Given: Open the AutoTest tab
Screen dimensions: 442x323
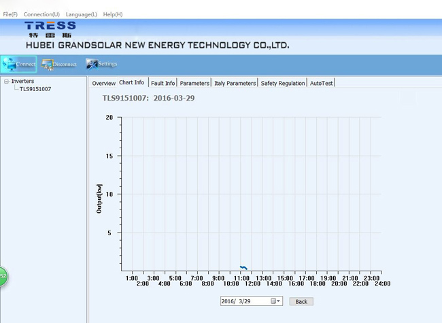Looking at the screenshot, I should (x=322, y=83).
